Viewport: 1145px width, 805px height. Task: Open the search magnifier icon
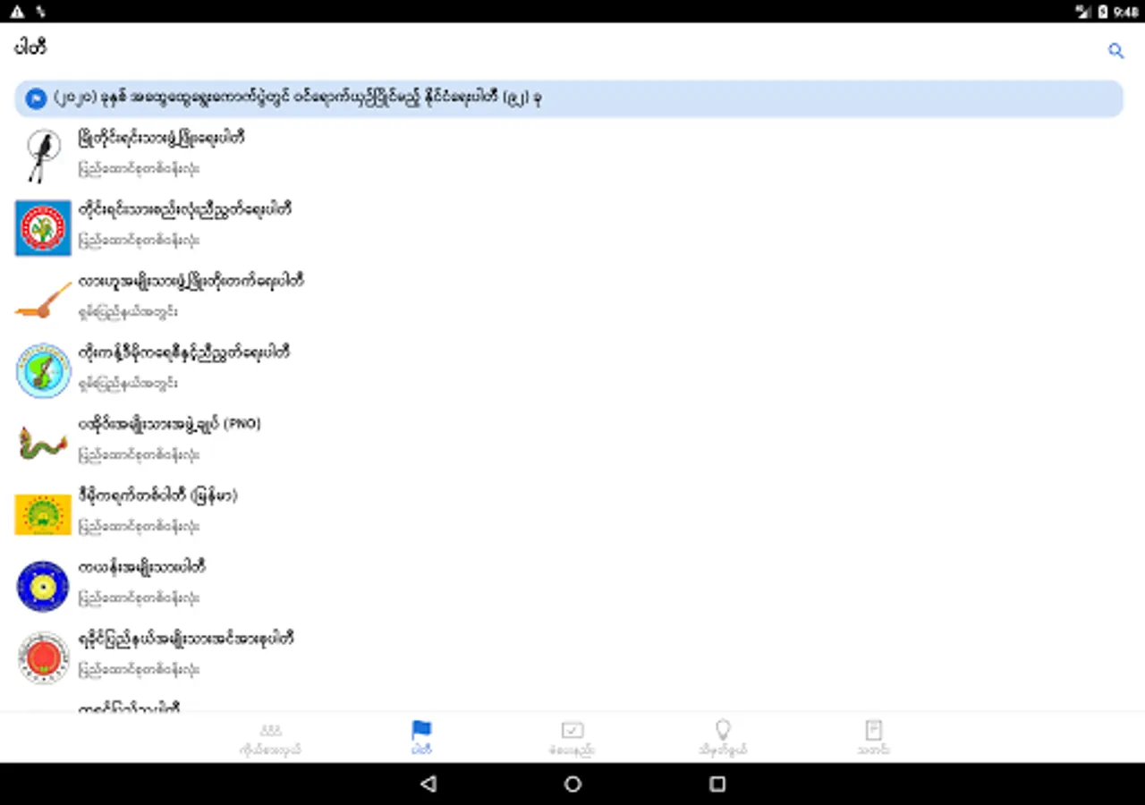[x=1115, y=51]
